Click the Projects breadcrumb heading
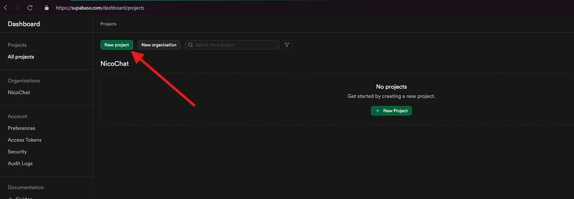The height and width of the screenshot is (199, 574). click(108, 24)
